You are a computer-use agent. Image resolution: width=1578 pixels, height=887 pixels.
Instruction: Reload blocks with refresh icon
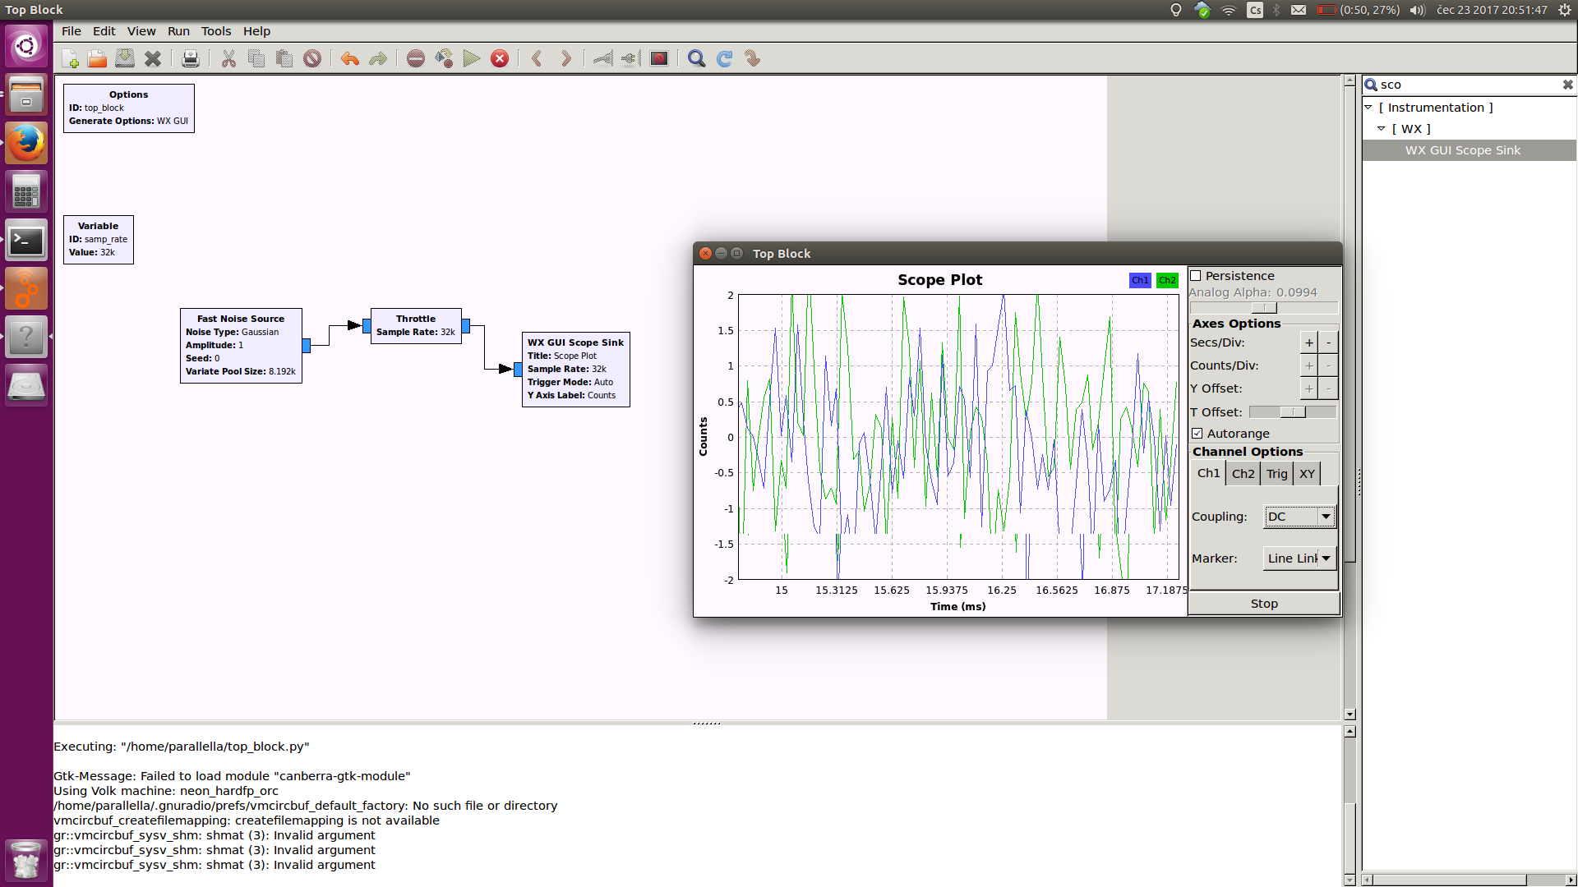[x=724, y=59]
